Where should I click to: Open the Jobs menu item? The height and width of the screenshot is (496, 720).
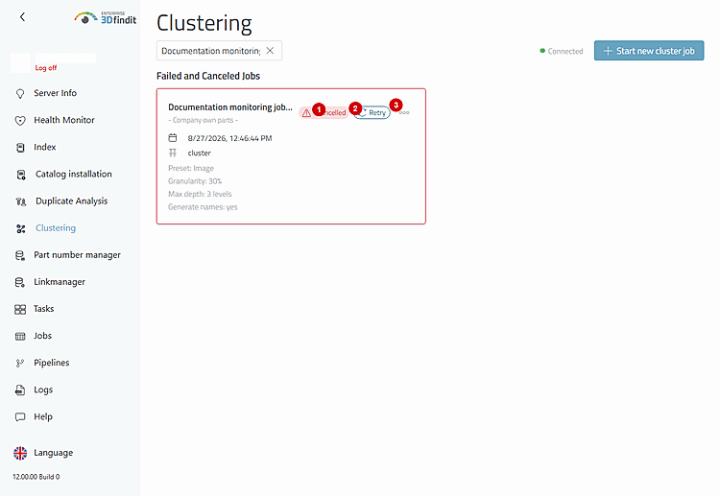[42, 336]
